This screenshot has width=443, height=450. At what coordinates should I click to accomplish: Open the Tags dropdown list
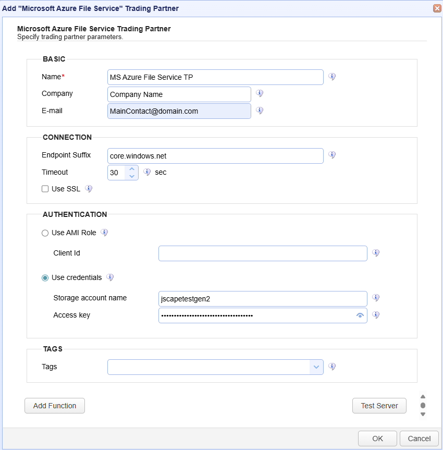tap(316, 367)
